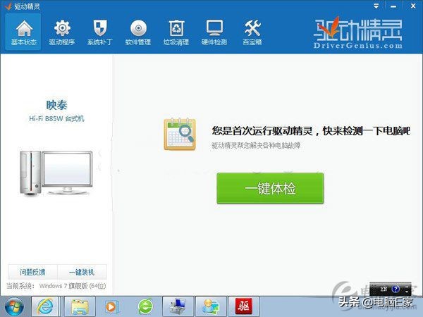The height and width of the screenshot is (317, 423).
Task: Close the 驱动精灵 window
Action: point(413,6)
